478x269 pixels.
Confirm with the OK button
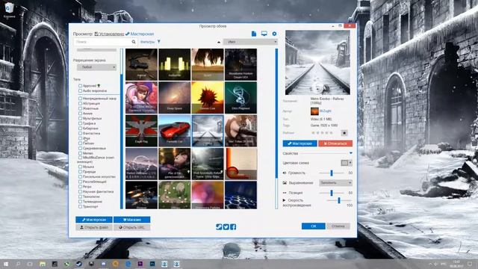[x=314, y=226]
